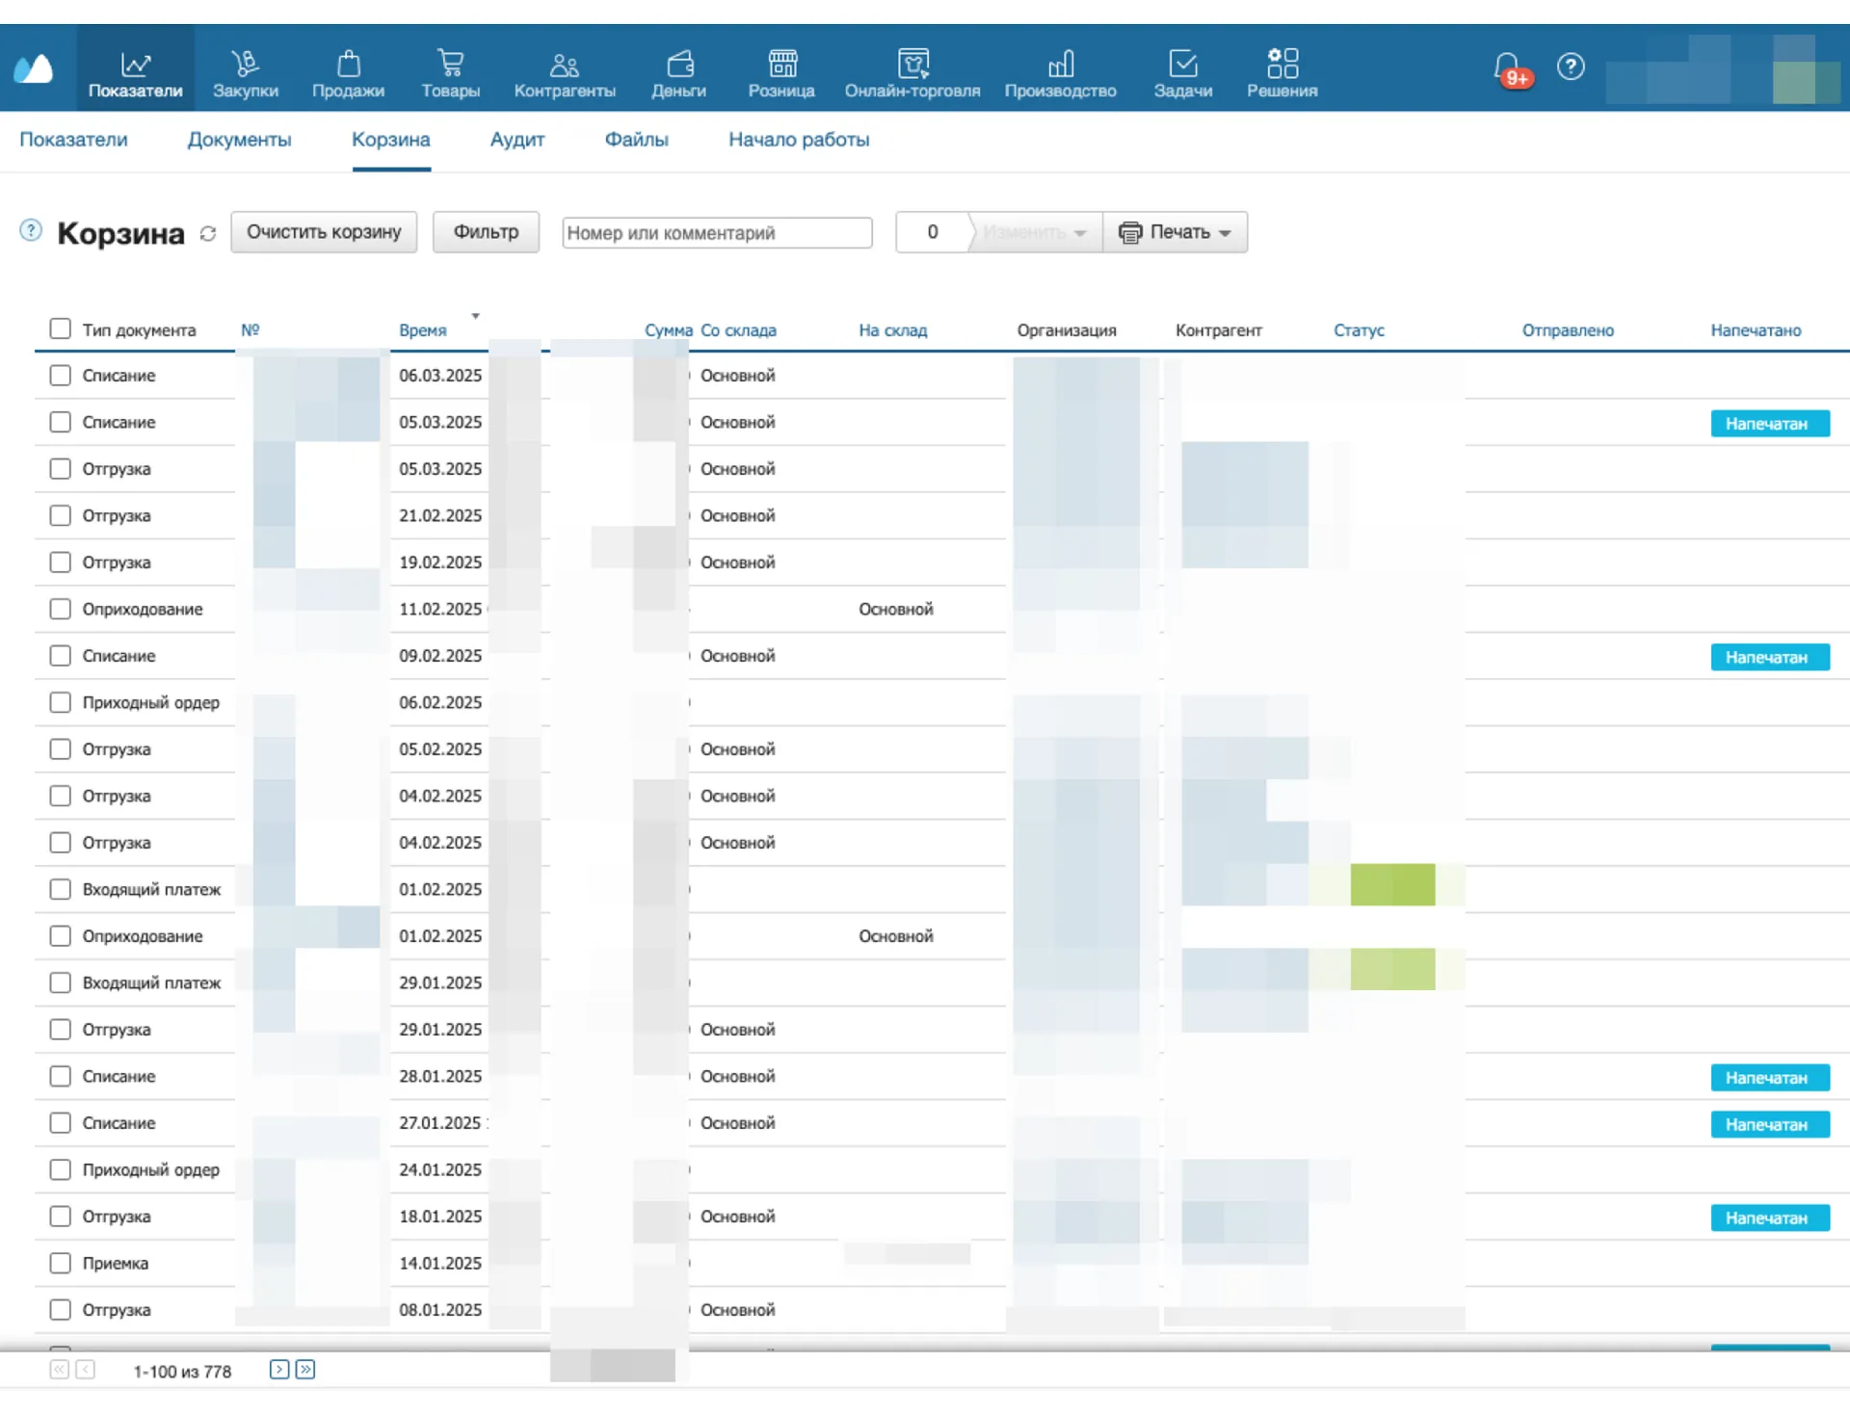The height and width of the screenshot is (1415, 1850).
Task: Open Производство chart icon
Action: pos(1060,65)
